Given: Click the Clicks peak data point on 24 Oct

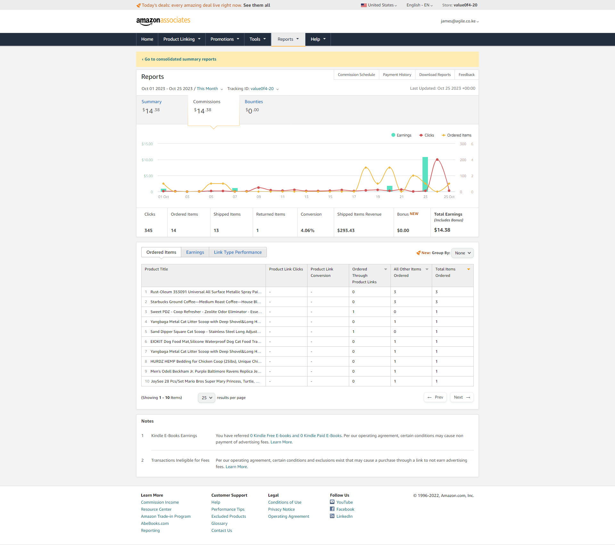Looking at the screenshot, I should click(x=437, y=160).
